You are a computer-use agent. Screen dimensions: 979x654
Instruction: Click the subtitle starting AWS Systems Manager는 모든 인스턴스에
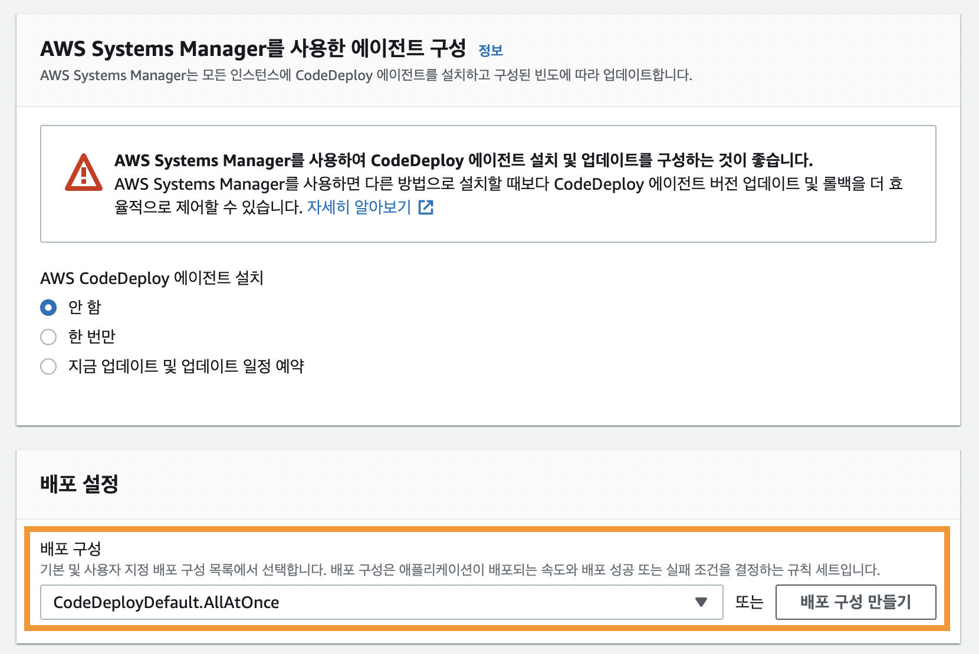coord(366,75)
